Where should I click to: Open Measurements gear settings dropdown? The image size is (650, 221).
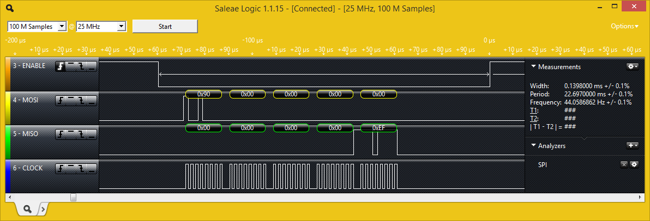point(632,66)
